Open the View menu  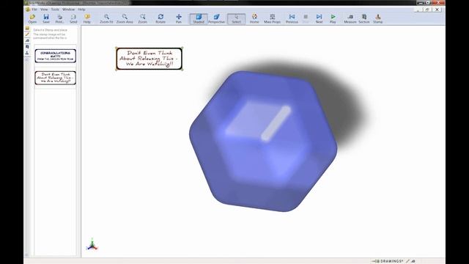[44, 10]
